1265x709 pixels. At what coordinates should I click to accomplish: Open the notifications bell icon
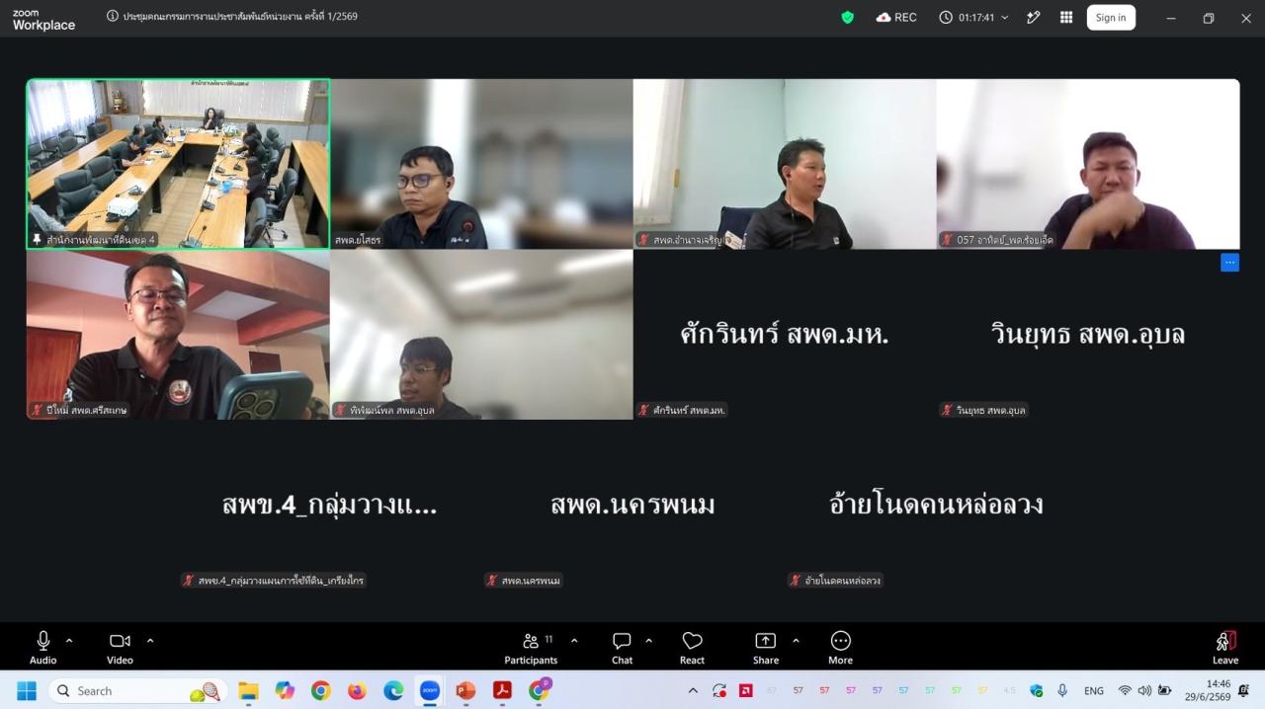coord(1243,690)
